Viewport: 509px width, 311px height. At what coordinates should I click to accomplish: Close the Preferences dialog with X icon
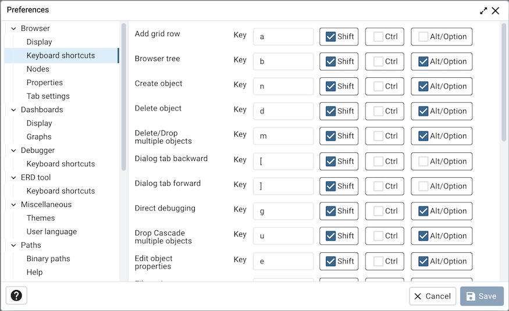[x=496, y=10]
